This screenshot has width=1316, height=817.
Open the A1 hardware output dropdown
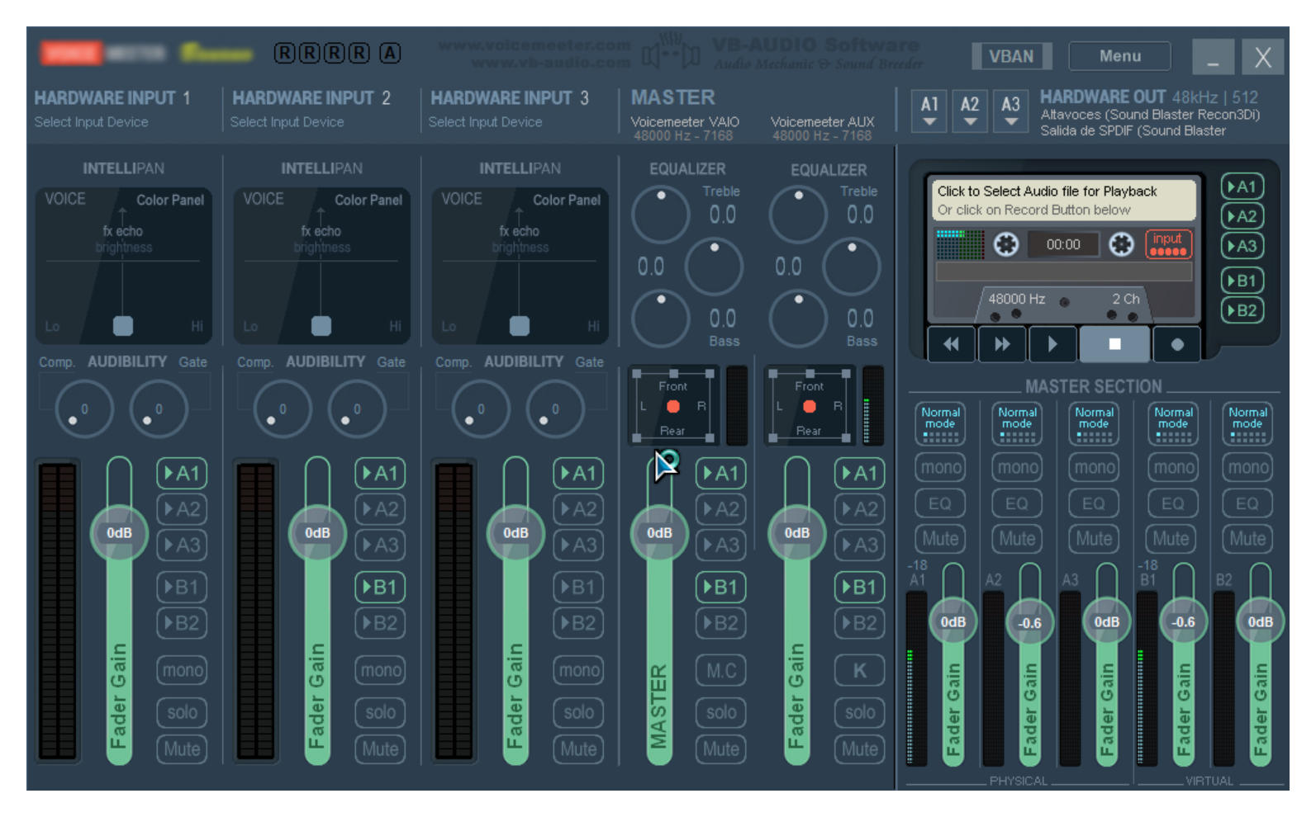point(929,111)
